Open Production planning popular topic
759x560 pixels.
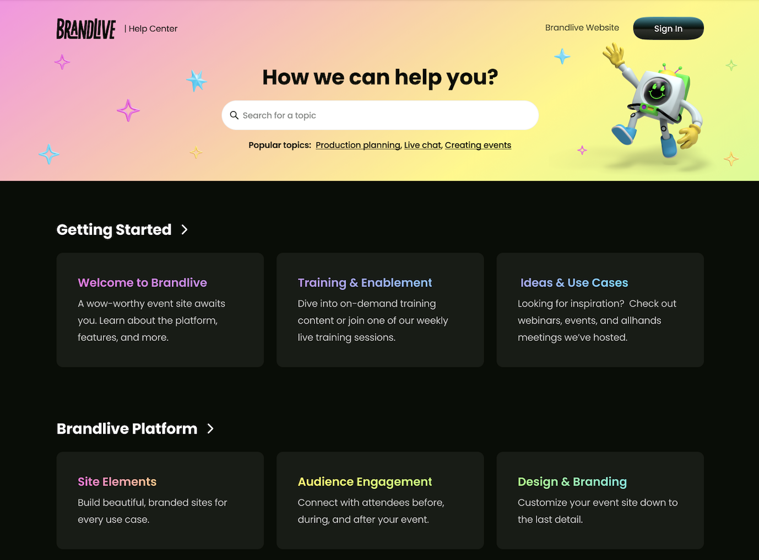point(358,145)
